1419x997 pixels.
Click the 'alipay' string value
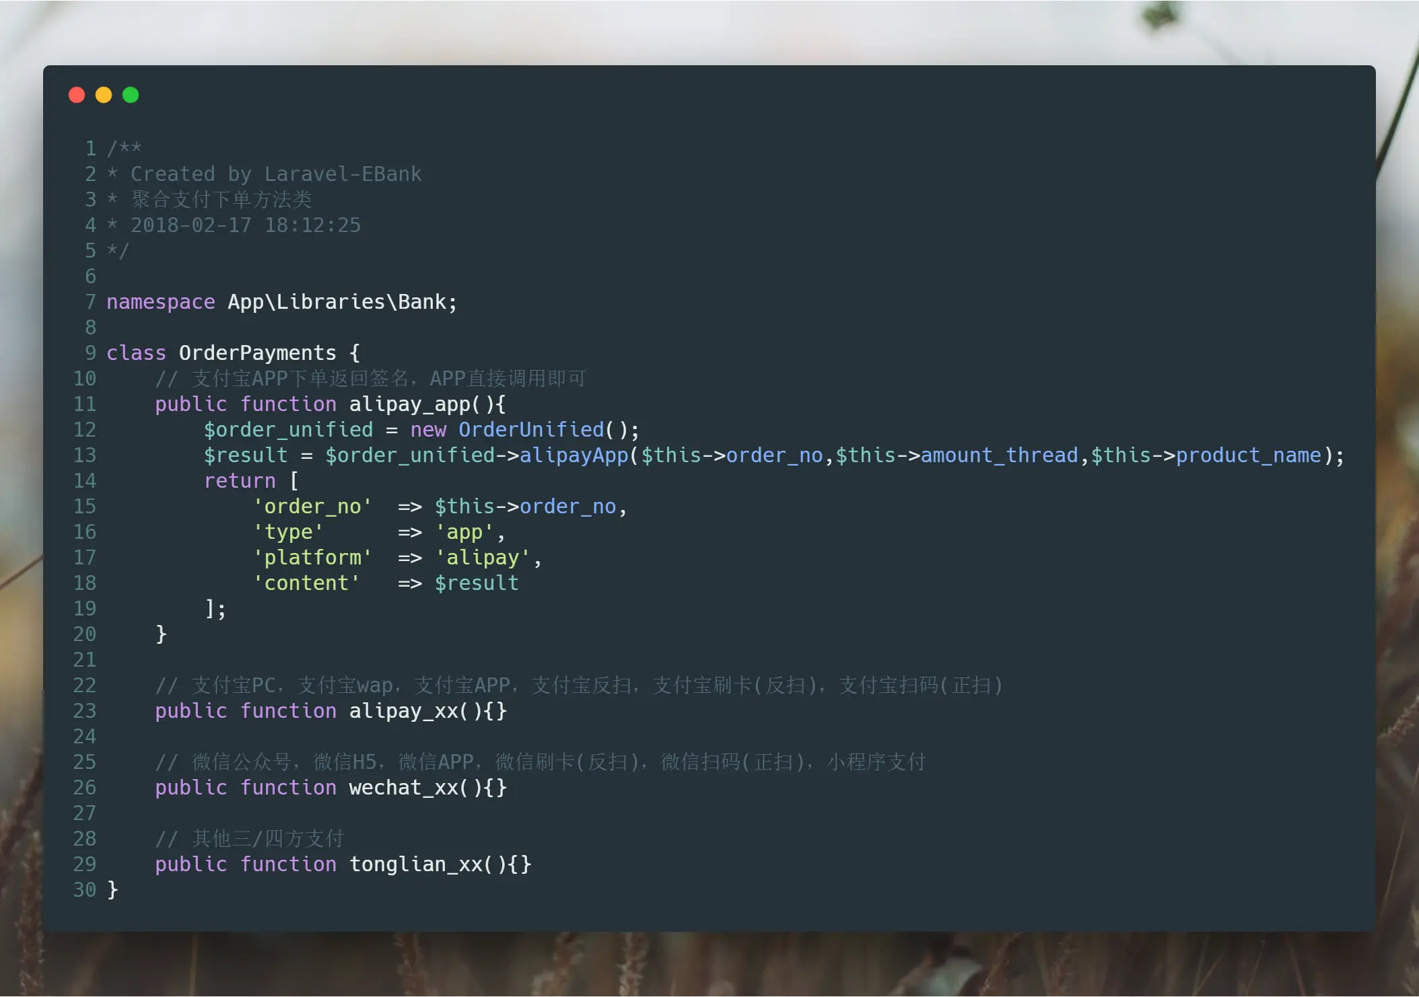point(483,558)
